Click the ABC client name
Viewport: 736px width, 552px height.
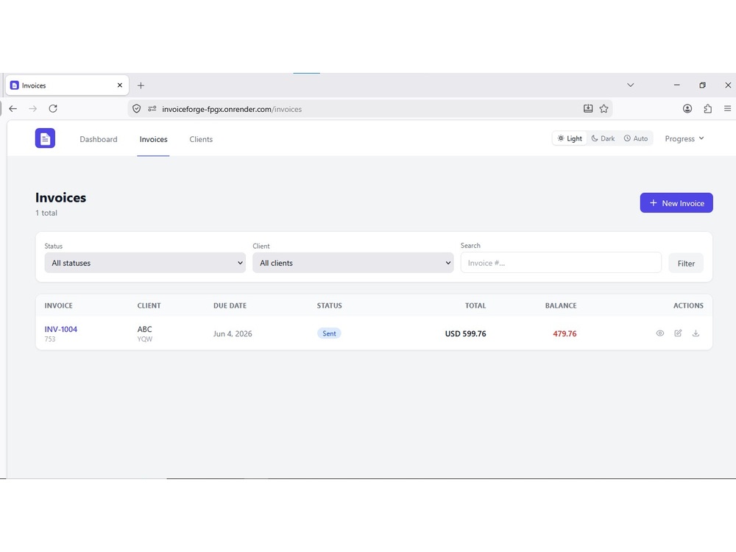(x=144, y=329)
